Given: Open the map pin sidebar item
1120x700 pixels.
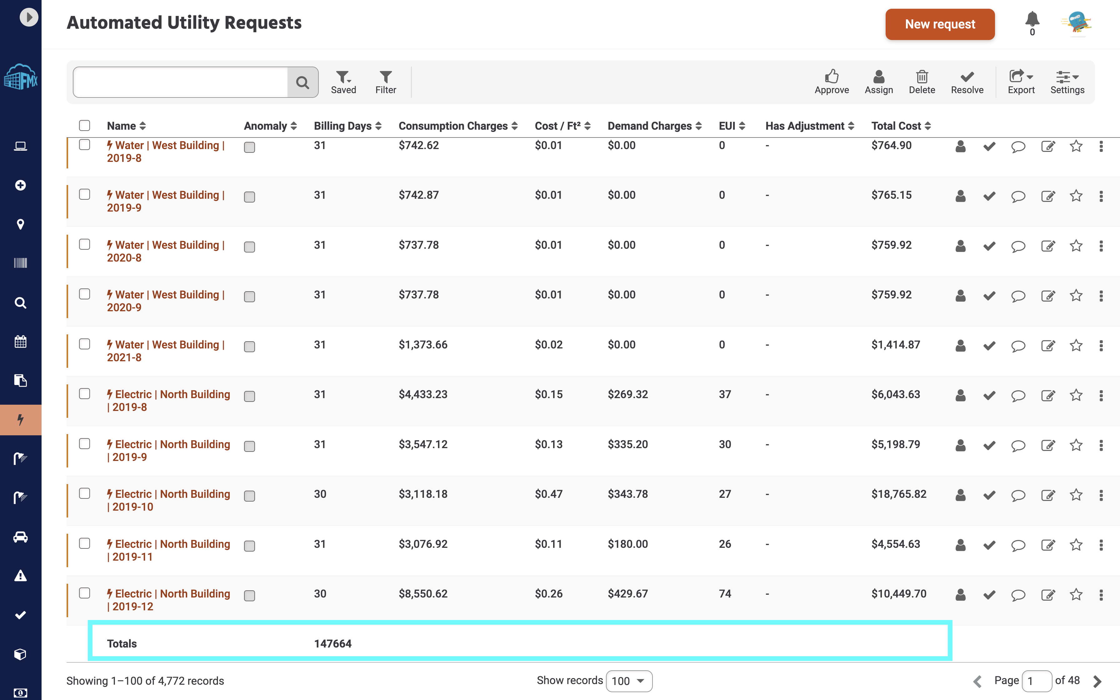Looking at the screenshot, I should tap(20, 225).
